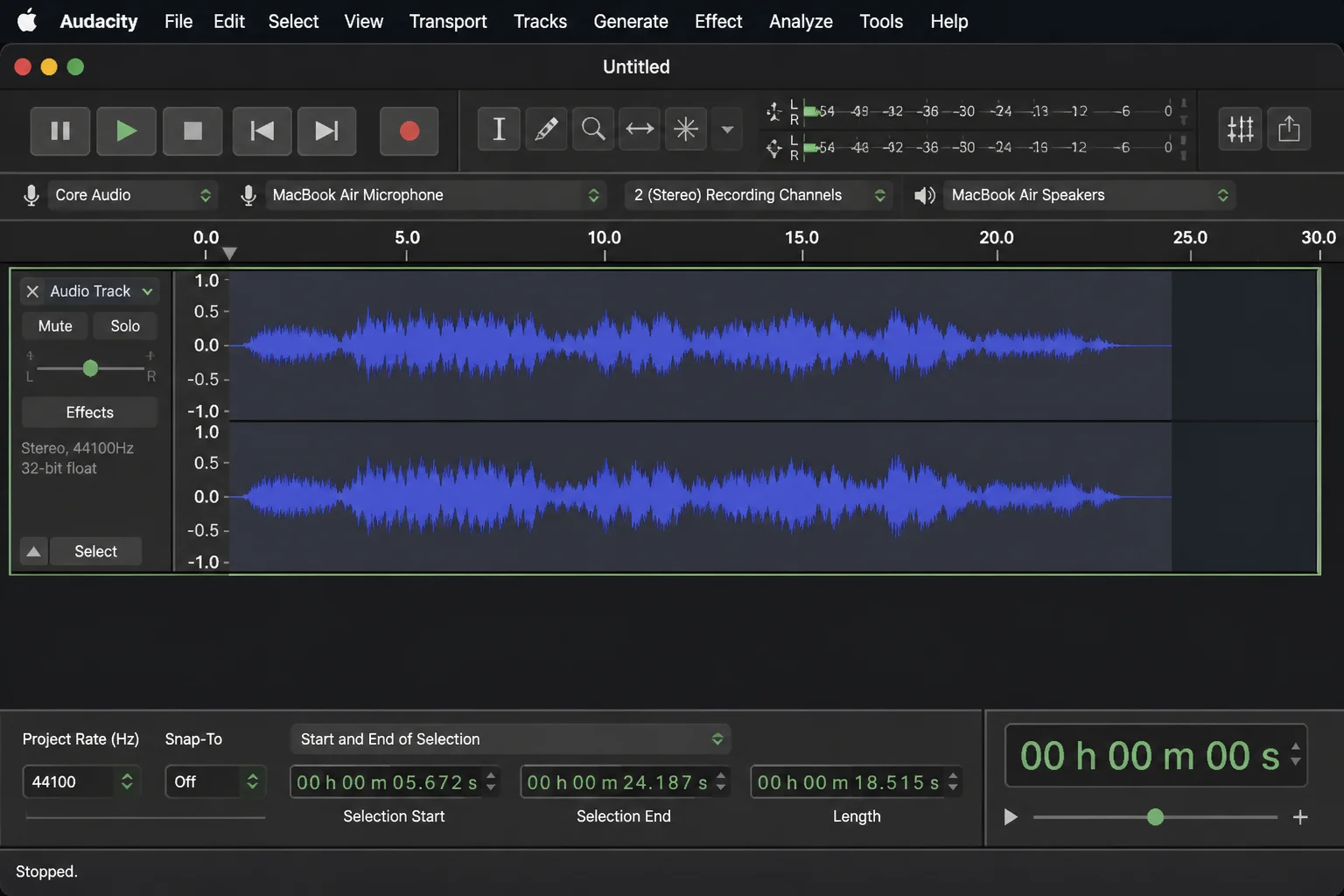Image resolution: width=1344 pixels, height=896 pixels.
Task: Open the Snap-To Off dropdown
Action: [x=214, y=781]
